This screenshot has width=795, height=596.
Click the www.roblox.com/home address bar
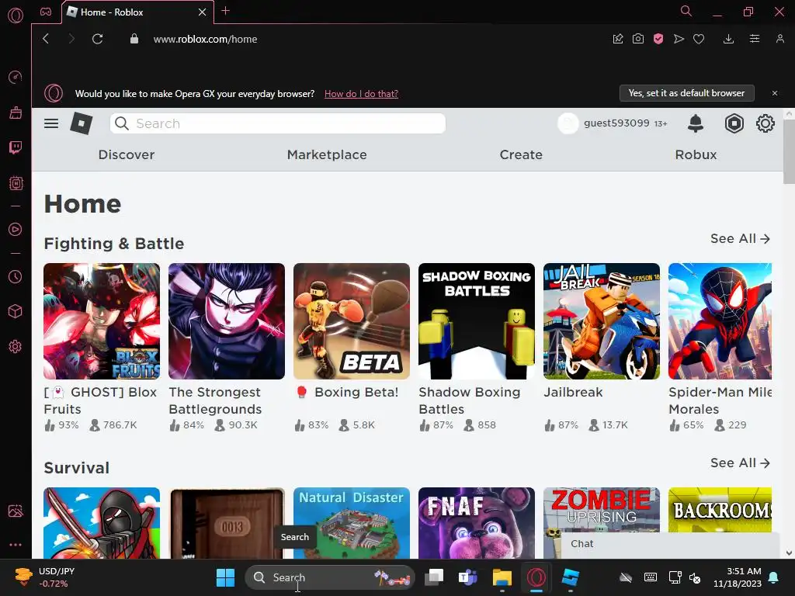tap(205, 39)
